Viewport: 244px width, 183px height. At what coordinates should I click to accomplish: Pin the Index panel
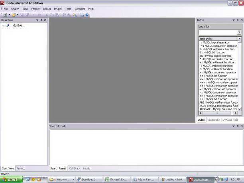click(x=238, y=20)
